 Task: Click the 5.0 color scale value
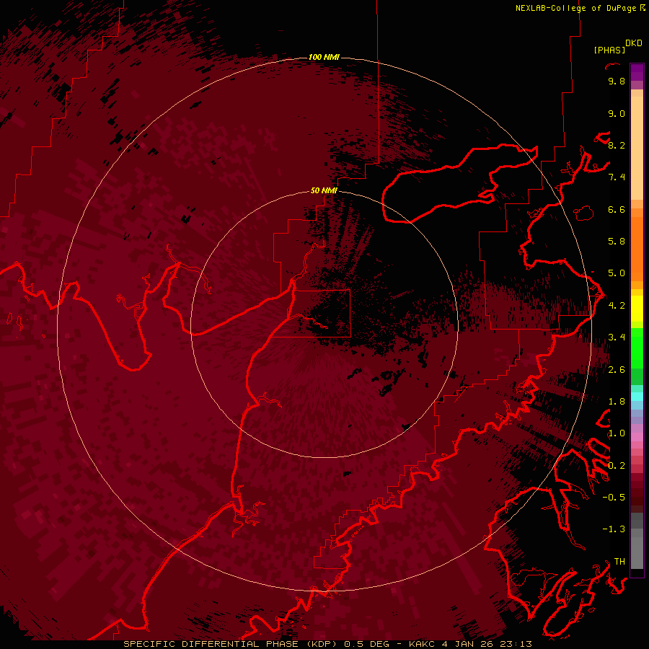click(x=617, y=273)
